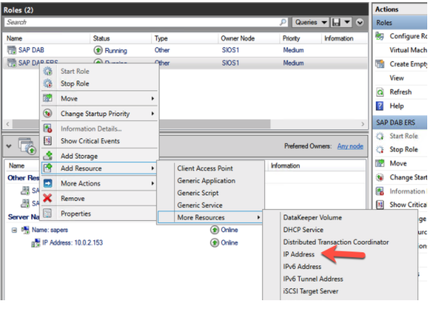Select Generic Script resource
This screenshot has height=319, width=439.
pos(198,193)
